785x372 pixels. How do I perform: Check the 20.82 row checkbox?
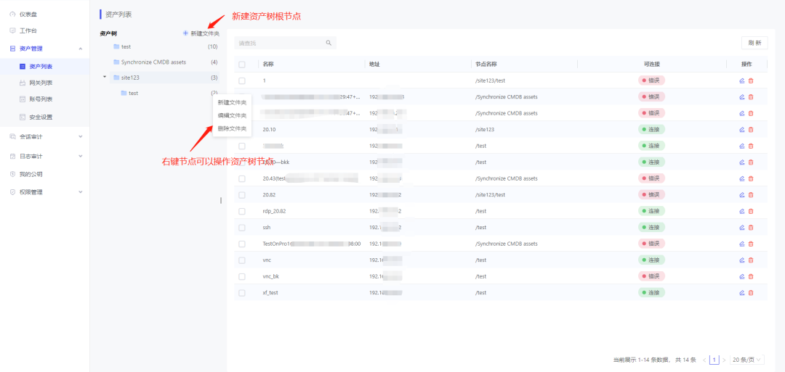242,195
